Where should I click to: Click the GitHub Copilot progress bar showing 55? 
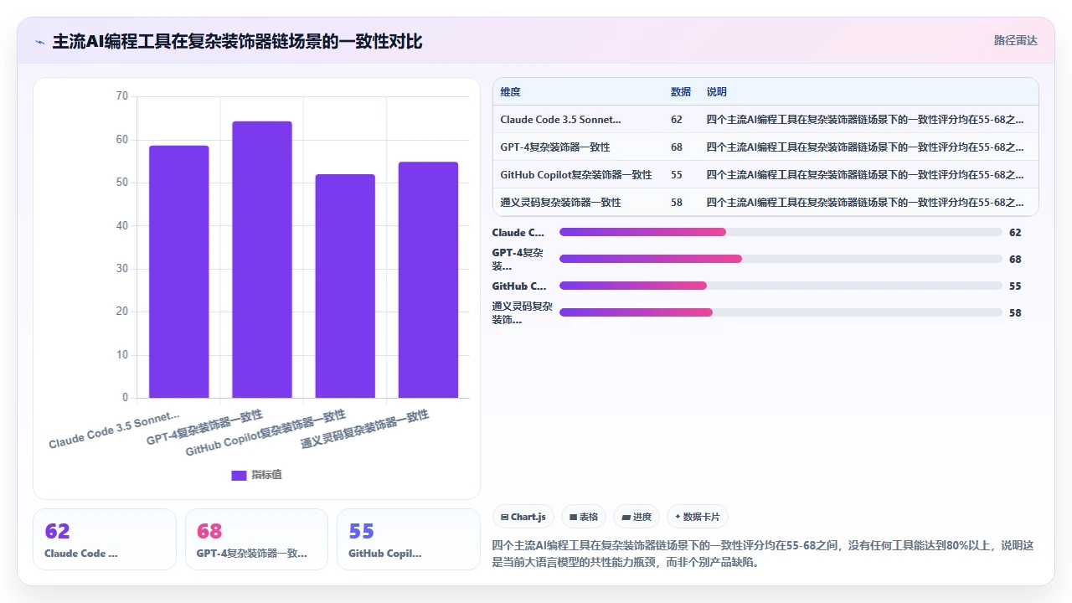pyautogui.click(x=781, y=286)
